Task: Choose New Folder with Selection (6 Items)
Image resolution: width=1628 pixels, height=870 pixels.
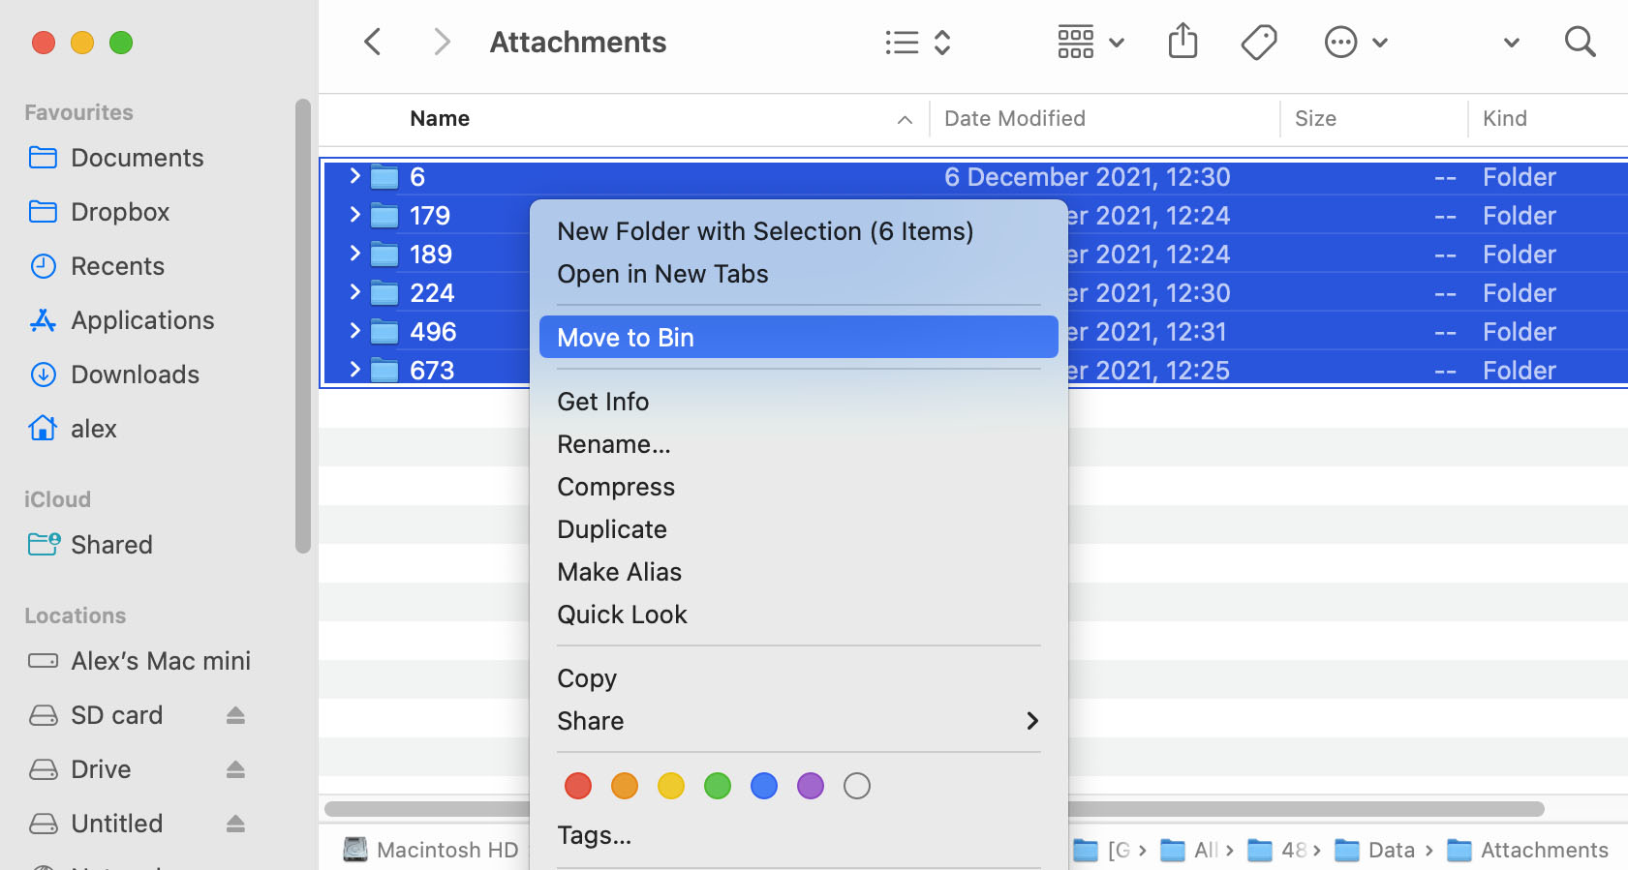Action: (x=765, y=231)
